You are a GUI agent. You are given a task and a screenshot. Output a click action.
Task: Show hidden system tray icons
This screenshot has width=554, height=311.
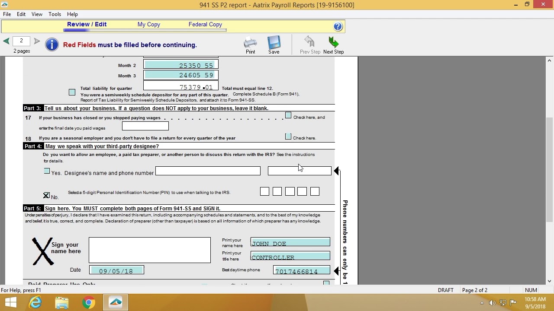482,303
